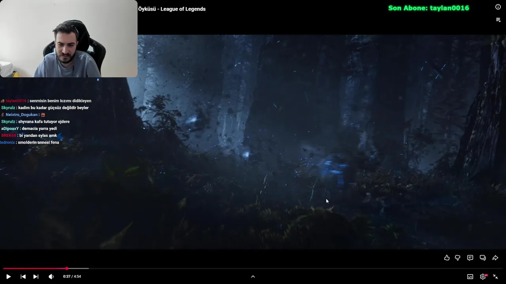The image size is (506, 284).
Task: Click the streamer webcam overlay
Action: (69, 39)
